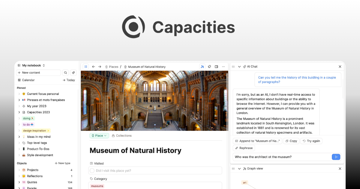Check the 'Did I visit this place yet?' box
The width and height of the screenshot is (360, 189).
click(x=92, y=171)
